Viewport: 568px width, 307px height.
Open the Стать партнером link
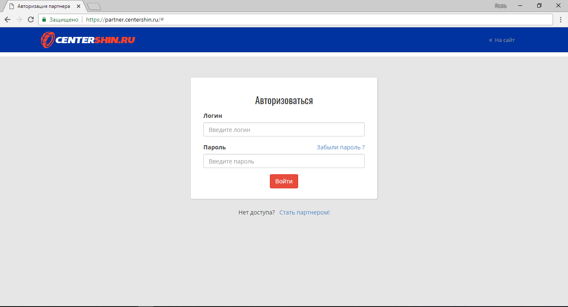coord(304,212)
